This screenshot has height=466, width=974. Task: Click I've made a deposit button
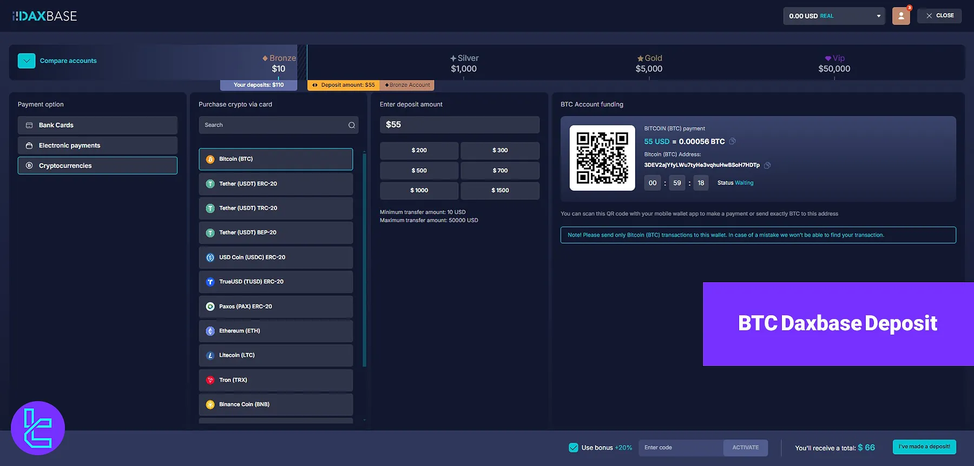click(924, 447)
